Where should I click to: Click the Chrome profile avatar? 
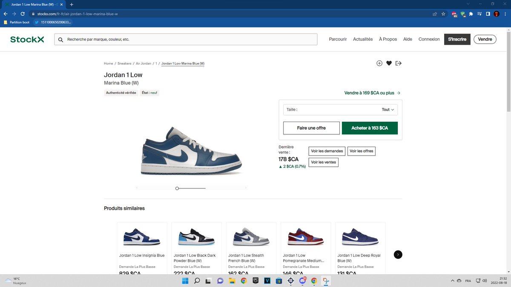(497, 14)
